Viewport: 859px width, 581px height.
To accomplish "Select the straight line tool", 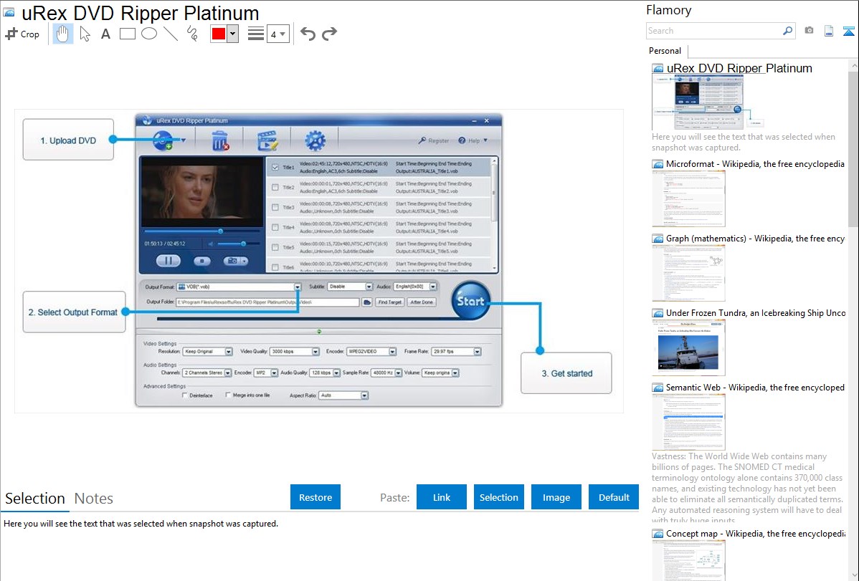I will (171, 34).
